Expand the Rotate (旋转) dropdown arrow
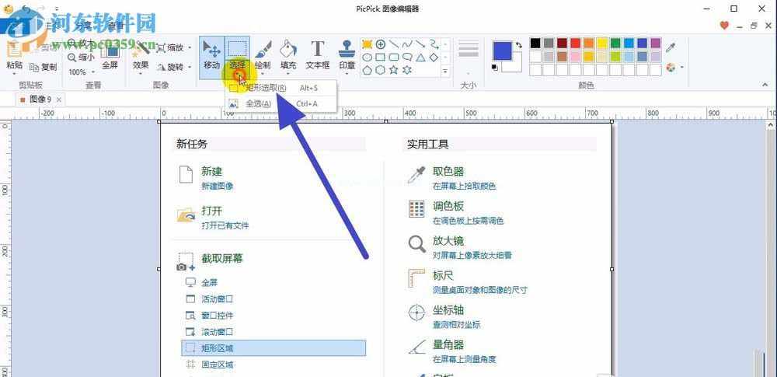Viewport: 777px width, 377px height. [x=190, y=68]
